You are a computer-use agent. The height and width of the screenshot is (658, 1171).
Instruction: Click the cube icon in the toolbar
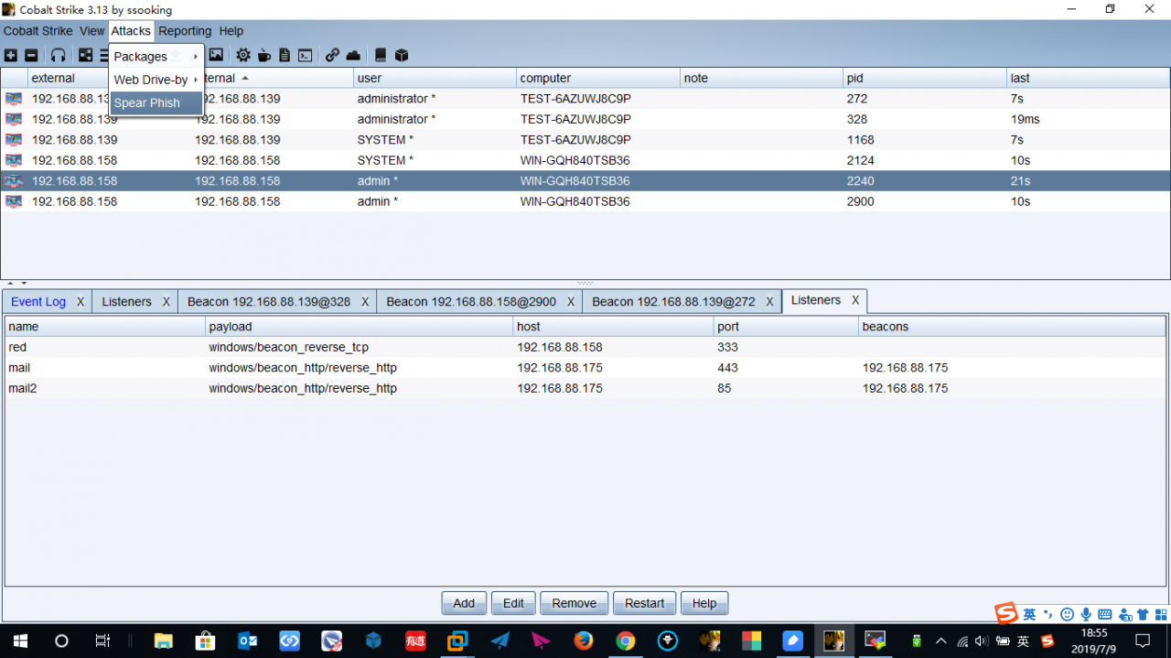pos(402,56)
